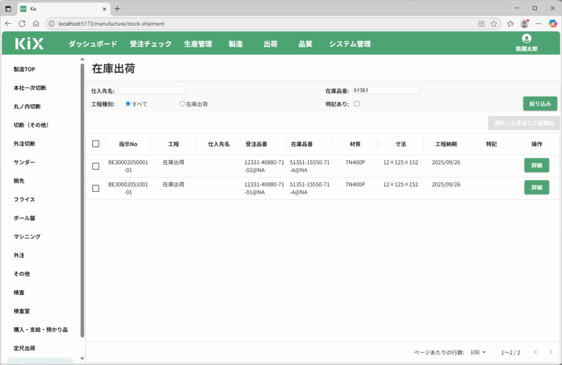Open browser settings ellipsis menu
The image size is (562, 365).
pyautogui.click(x=538, y=24)
